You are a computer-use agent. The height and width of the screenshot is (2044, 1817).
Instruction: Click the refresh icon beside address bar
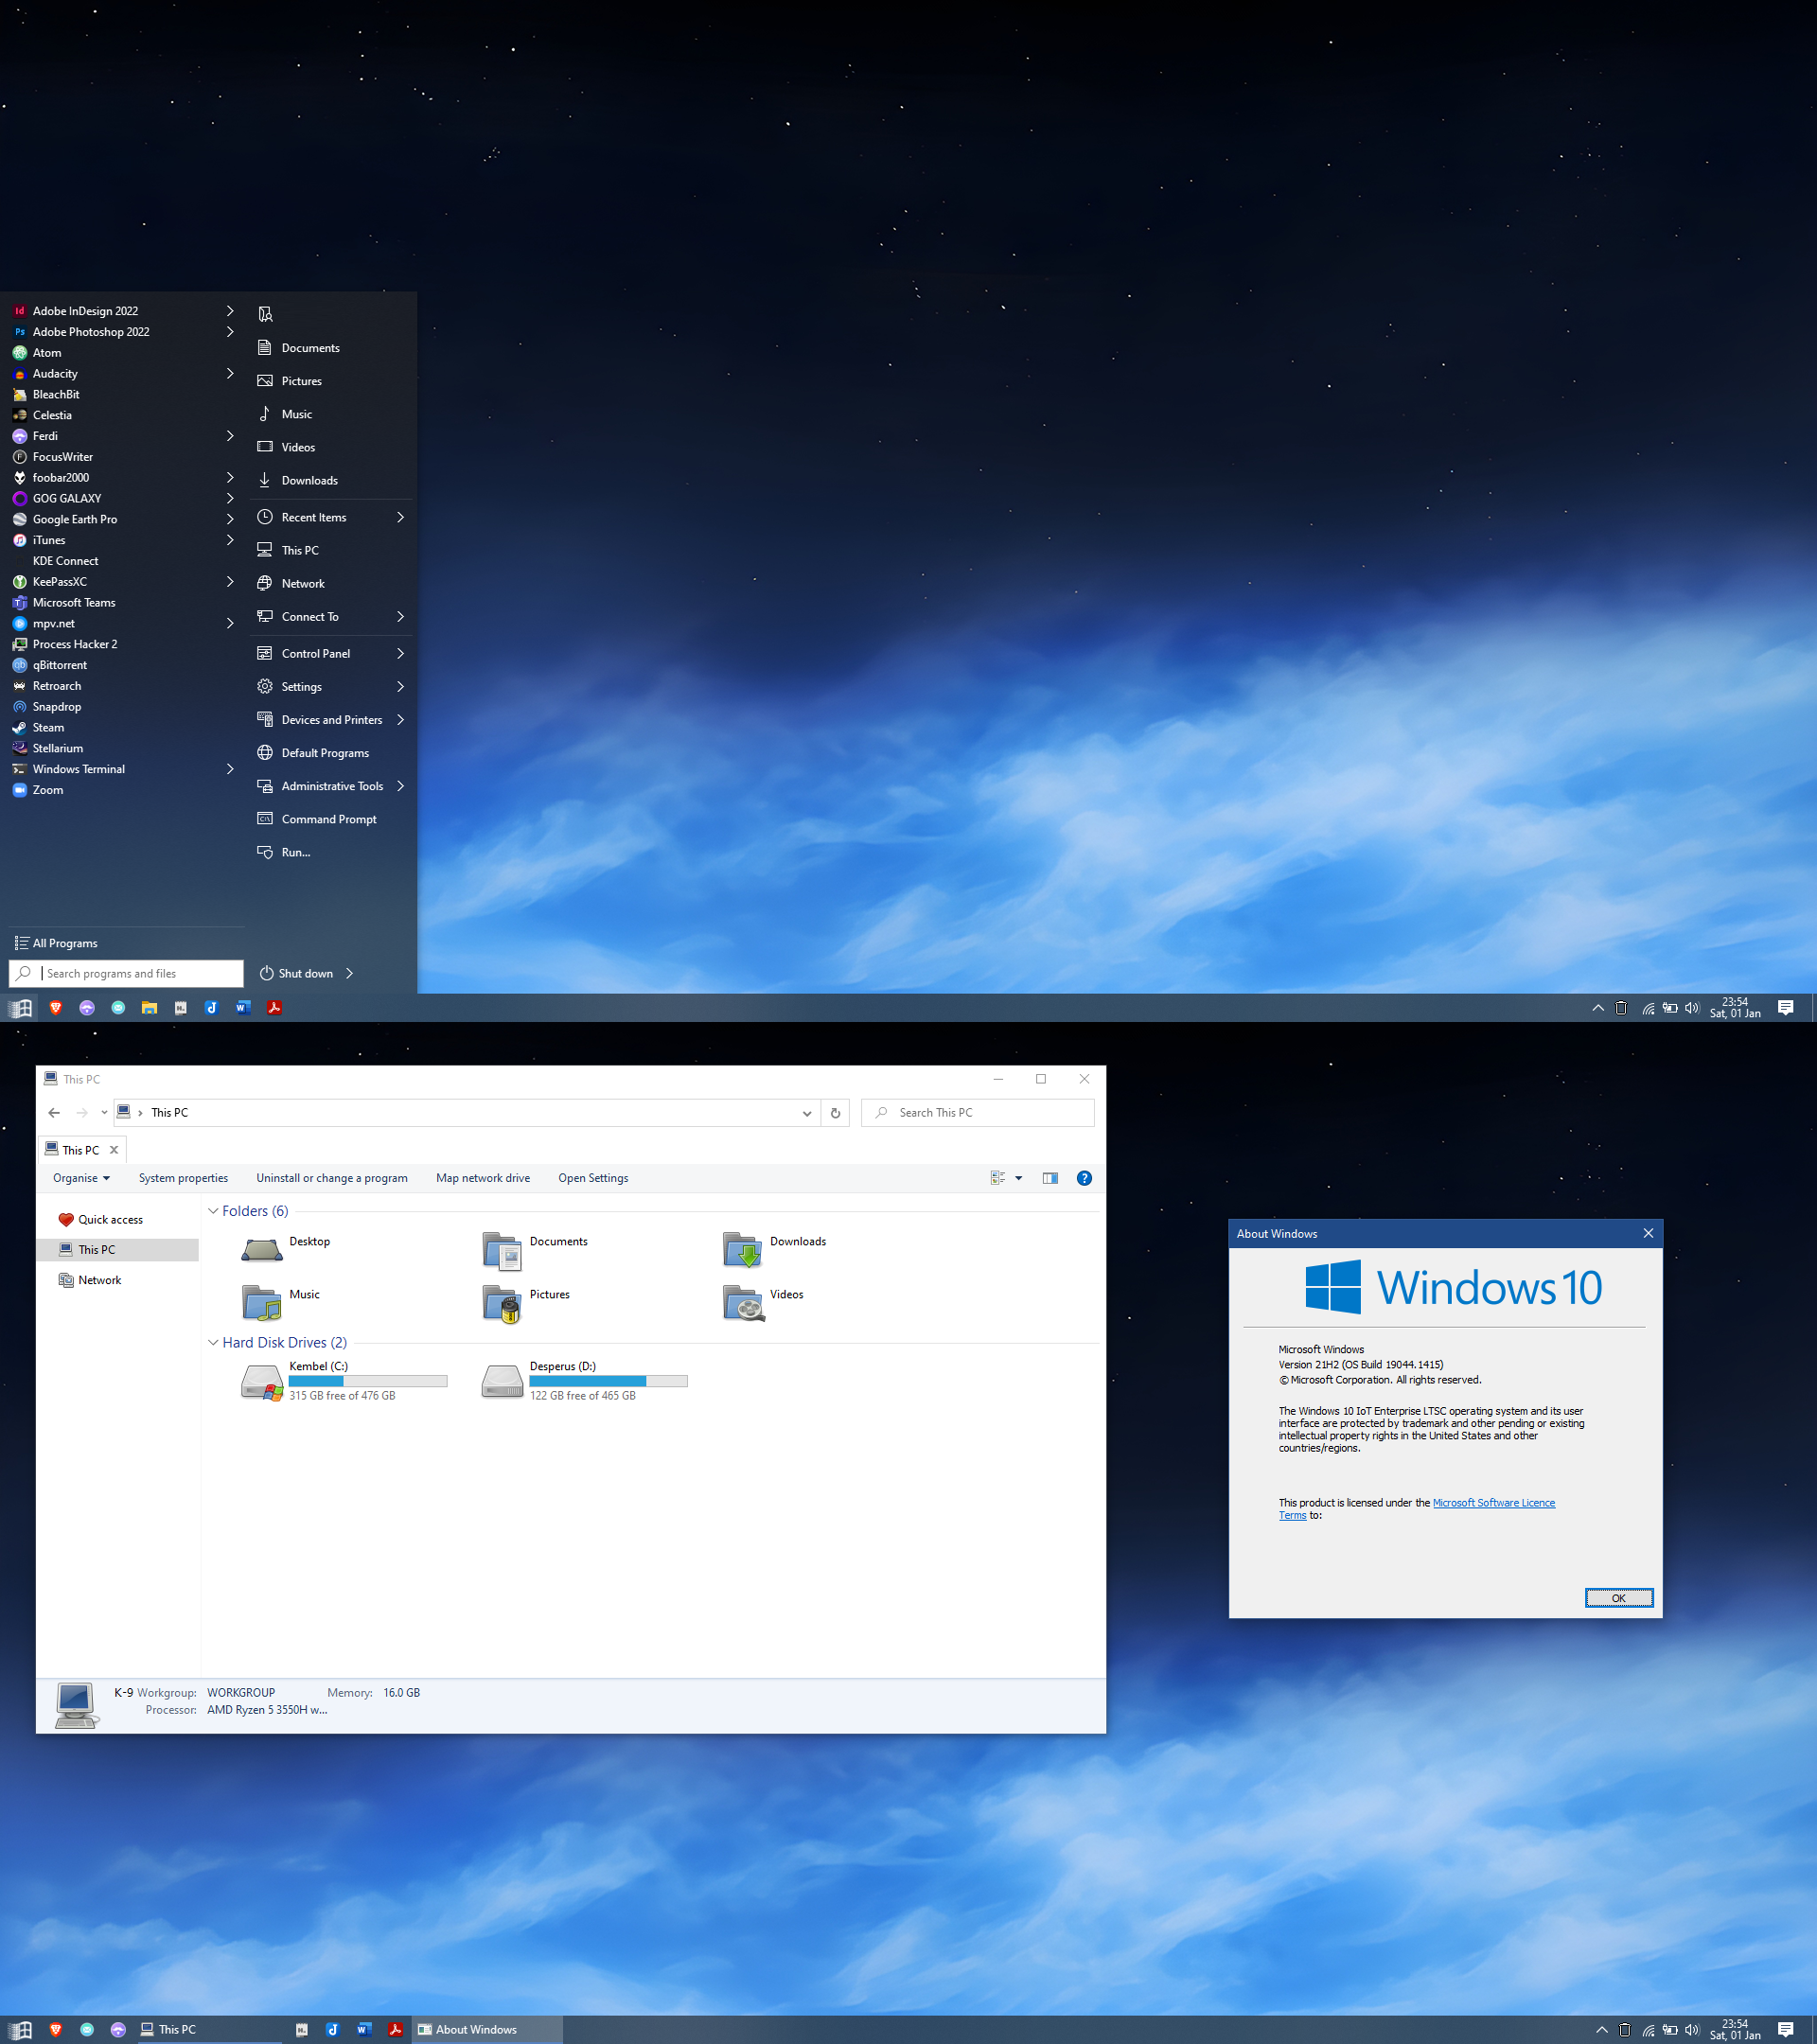tap(835, 1112)
